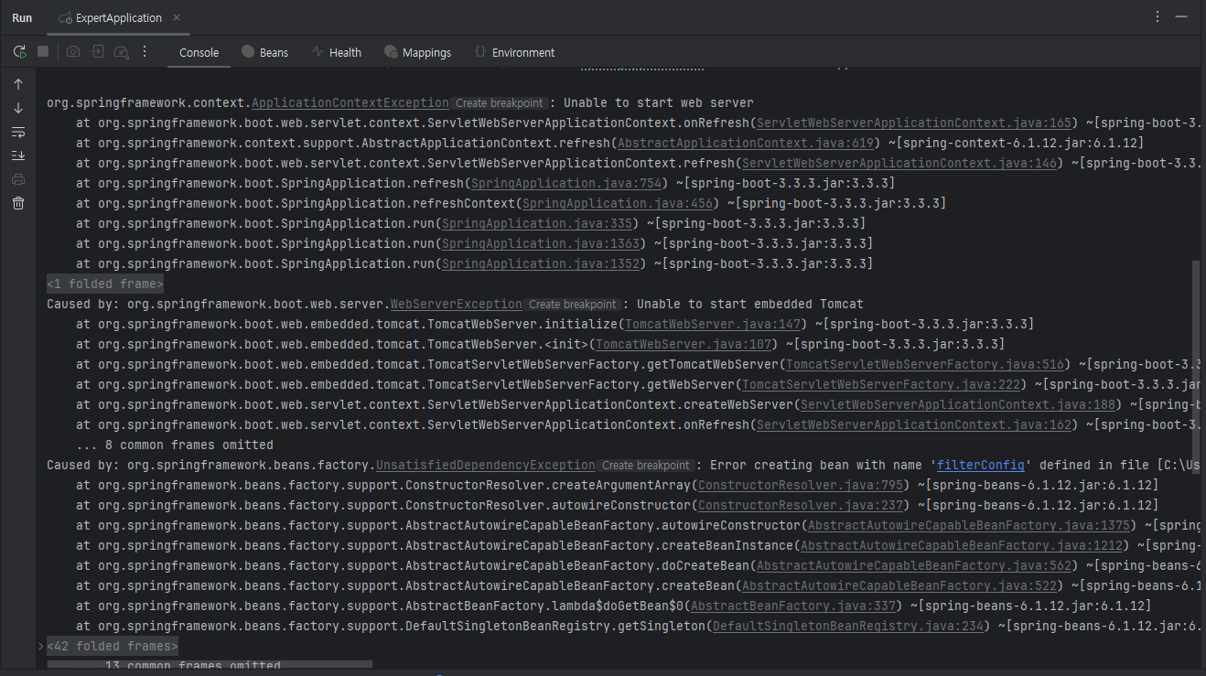Click the chevron left of '<42 folded frames>'
The image size is (1206, 676).
(40, 646)
